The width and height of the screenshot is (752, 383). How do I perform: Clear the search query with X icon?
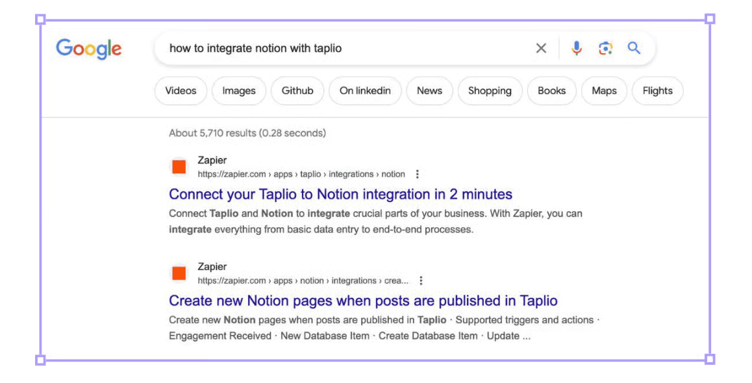541,48
